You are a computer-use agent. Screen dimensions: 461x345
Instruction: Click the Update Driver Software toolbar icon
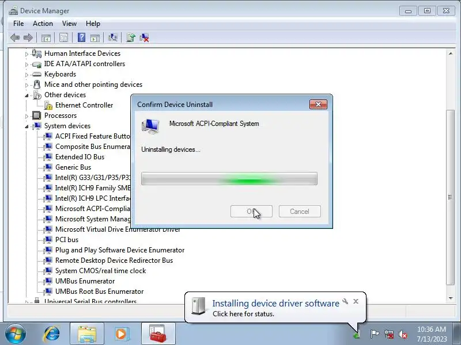(x=131, y=37)
